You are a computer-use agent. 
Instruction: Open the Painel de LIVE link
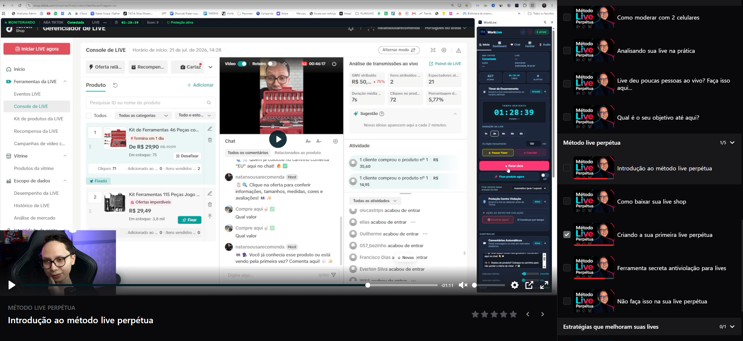click(x=445, y=64)
